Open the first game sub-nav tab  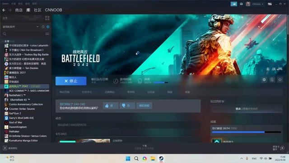click(65, 92)
